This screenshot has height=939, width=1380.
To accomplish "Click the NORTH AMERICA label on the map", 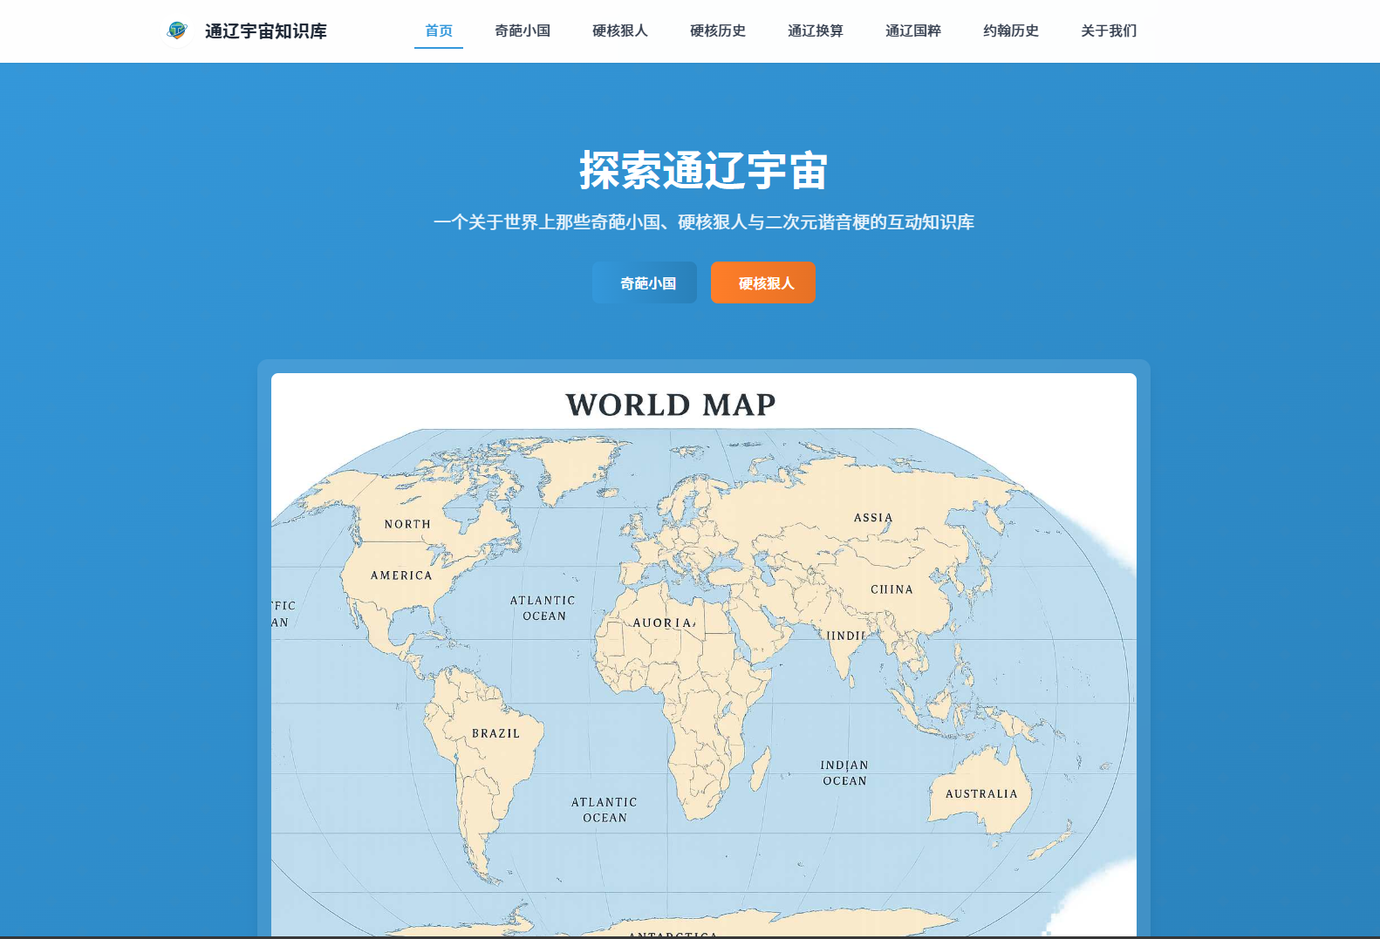I will (x=403, y=549).
